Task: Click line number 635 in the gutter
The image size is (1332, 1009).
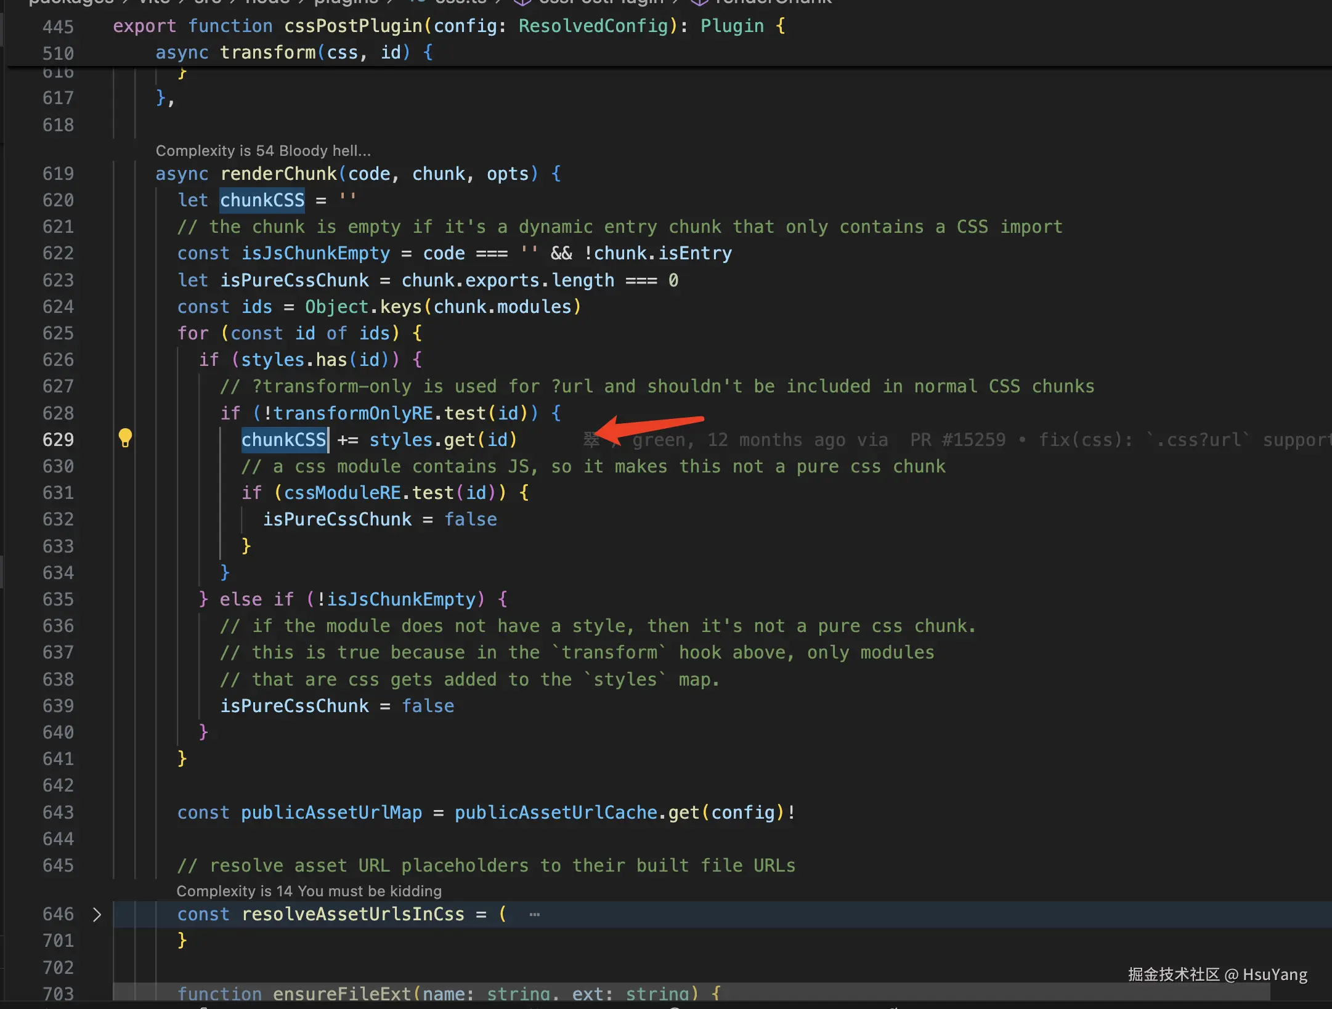Action: point(58,599)
